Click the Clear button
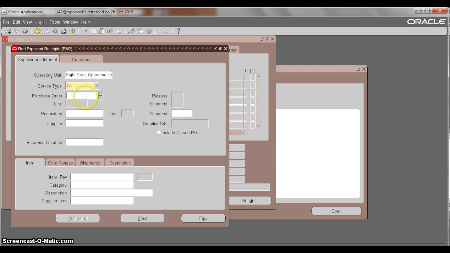The height and width of the screenshot is (253, 450). [142, 218]
